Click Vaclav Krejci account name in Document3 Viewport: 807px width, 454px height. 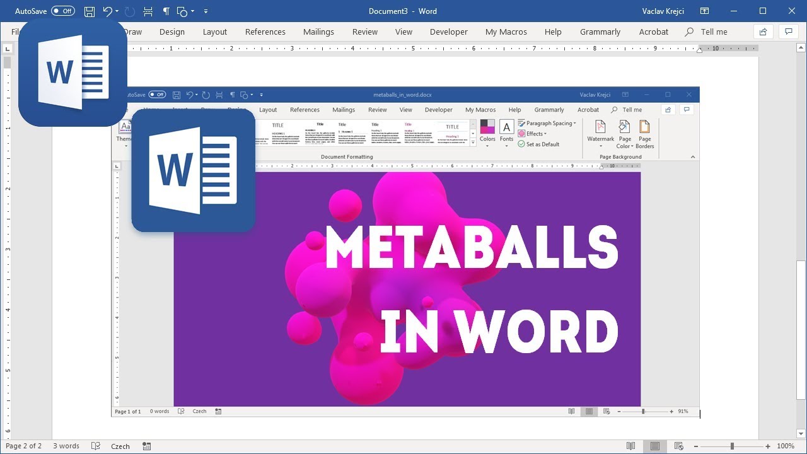coord(663,11)
